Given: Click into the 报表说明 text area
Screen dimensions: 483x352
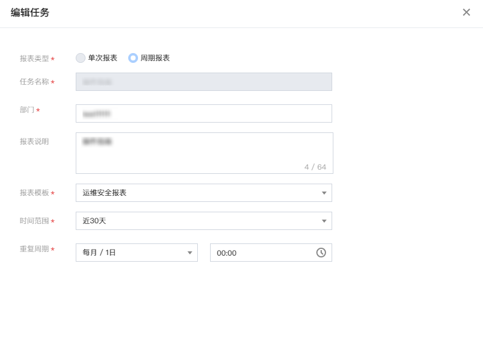Looking at the screenshot, I should click(205, 153).
